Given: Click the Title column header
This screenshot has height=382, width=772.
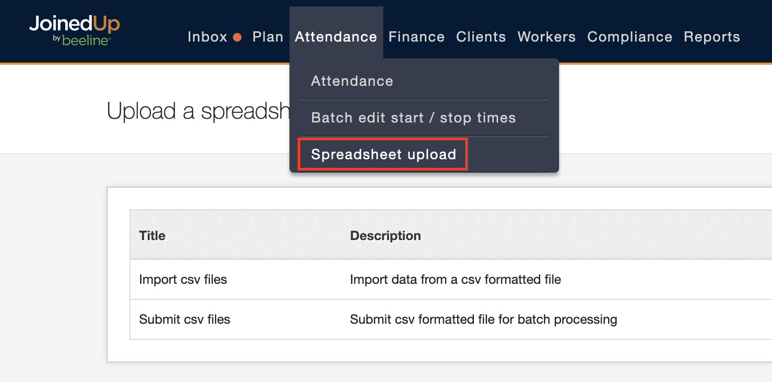Looking at the screenshot, I should pos(153,236).
